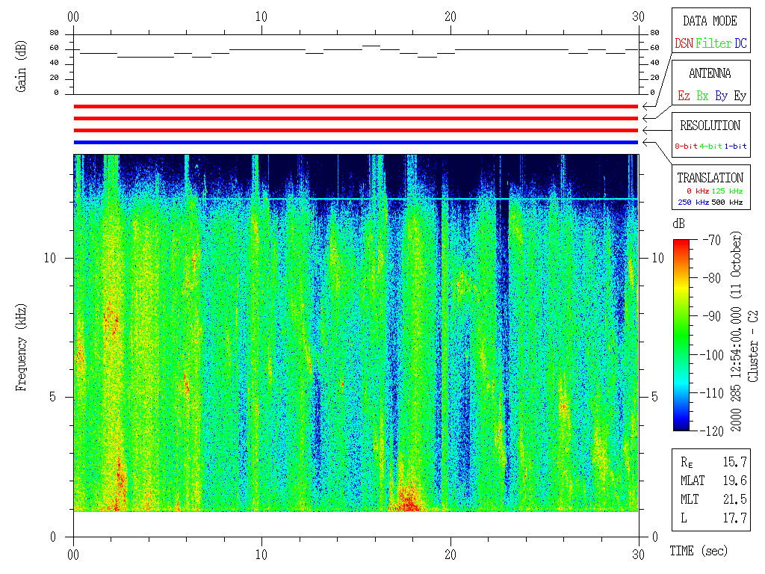Click the intense red burst near 18 seconds

click(408, 499)
